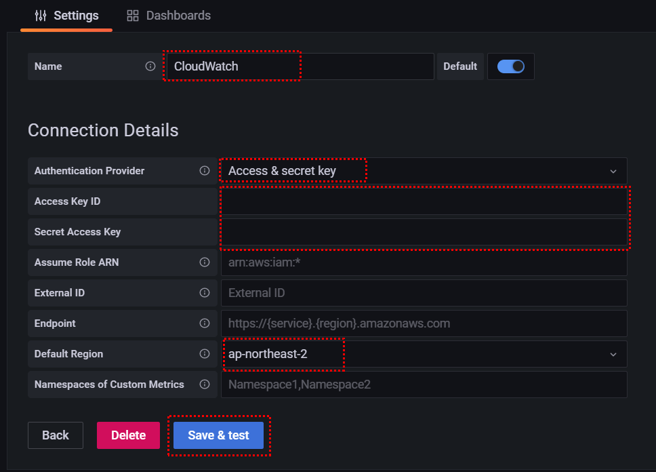Click the External ID input field
Image resolution: width=656 pixels, height=472 pixels.
(424, 293)
